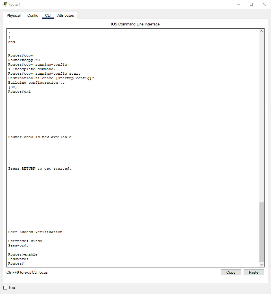
Task: Switch to the Physical tab
Action: click(x=14, y=15)
